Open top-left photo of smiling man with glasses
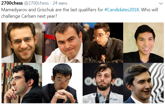The height and width of the screenshot is (104, 165). (22, 43)
